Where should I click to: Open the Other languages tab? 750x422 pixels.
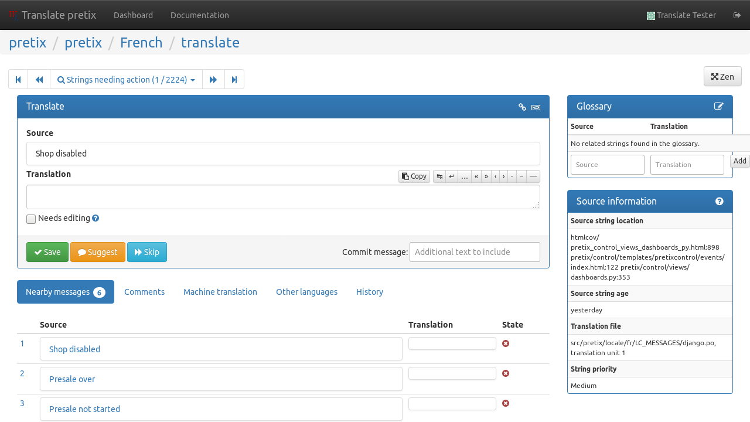(306, 292)
